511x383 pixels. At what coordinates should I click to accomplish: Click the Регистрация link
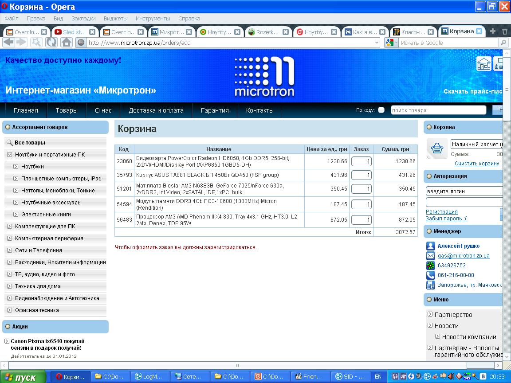tap(442, 212)
